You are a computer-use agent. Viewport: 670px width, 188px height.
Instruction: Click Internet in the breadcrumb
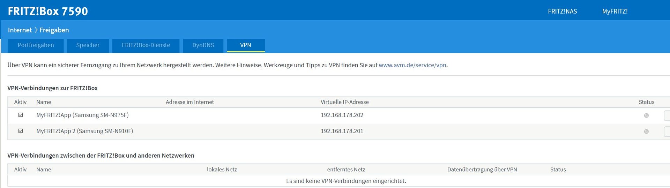[x=20, y=30]
